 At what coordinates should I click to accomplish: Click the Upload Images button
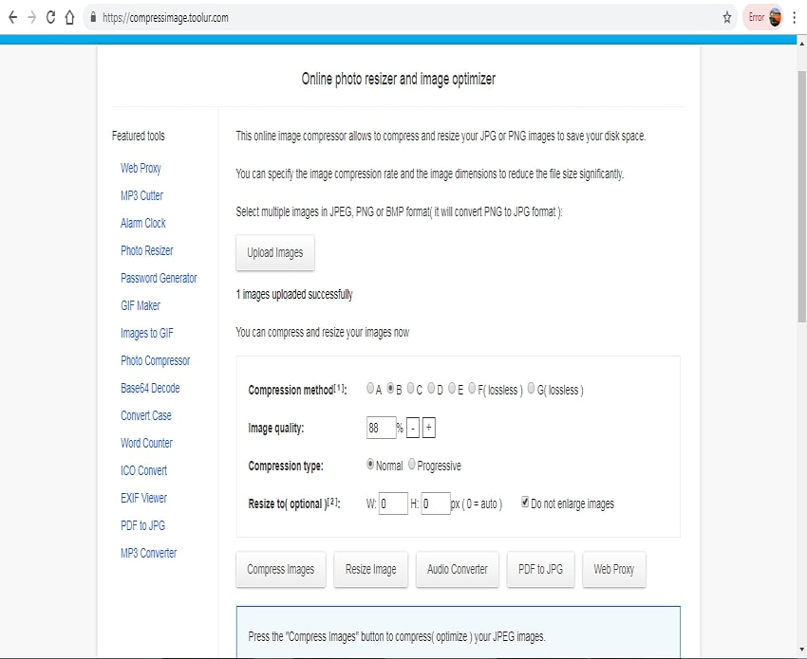(x=274, y=253)
